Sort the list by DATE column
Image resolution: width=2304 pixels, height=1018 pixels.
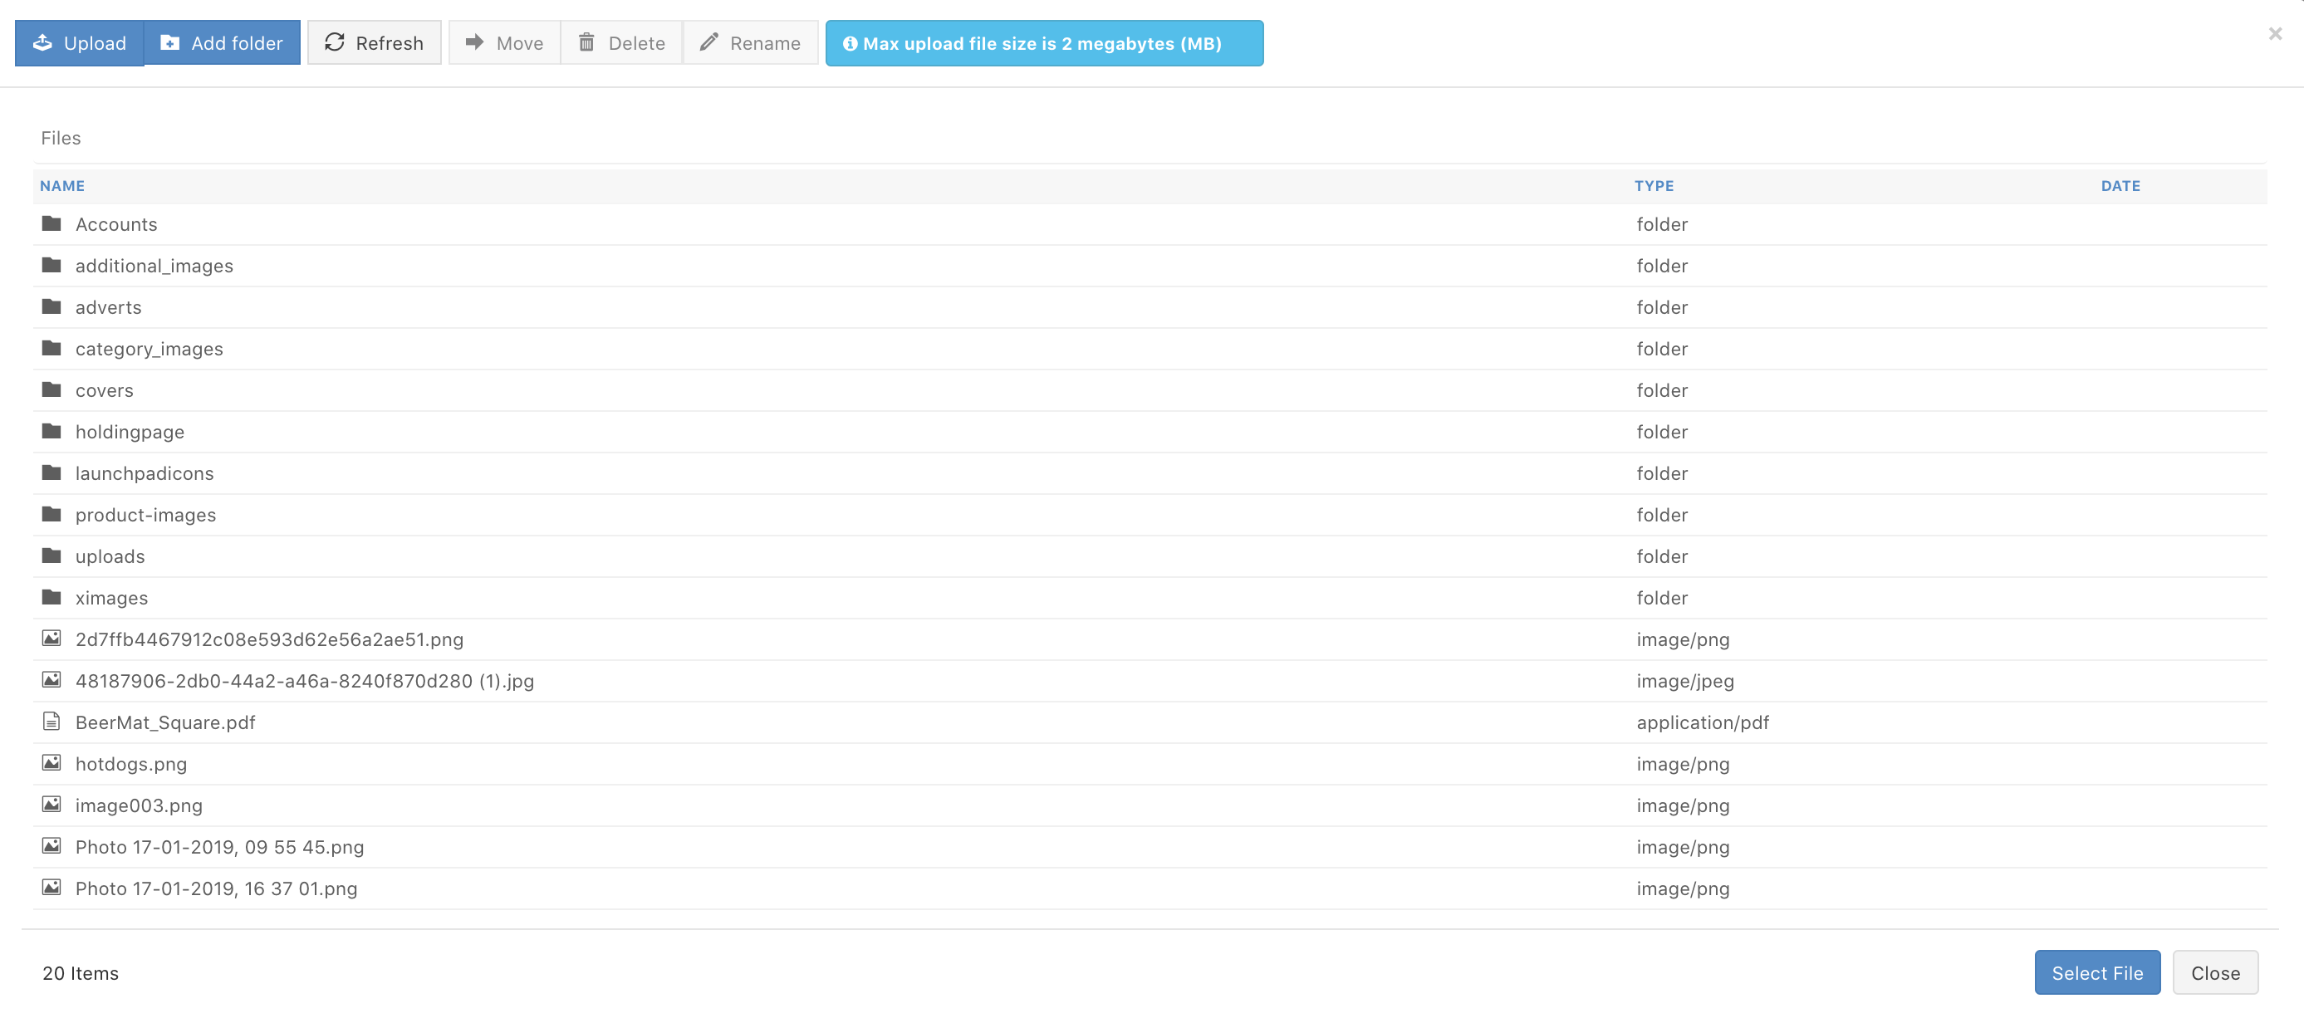[2120, 186]
